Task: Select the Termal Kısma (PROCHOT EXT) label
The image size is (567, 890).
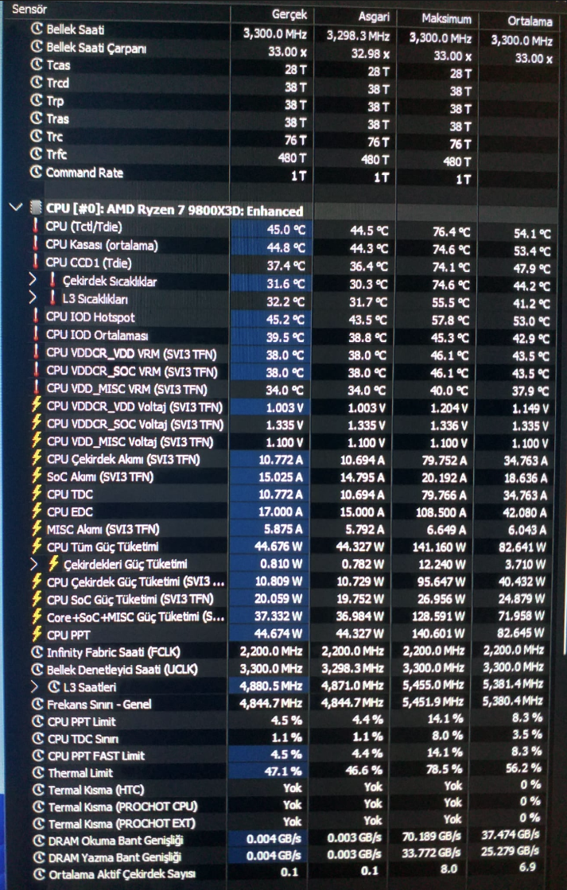Action: click(122, 824)
